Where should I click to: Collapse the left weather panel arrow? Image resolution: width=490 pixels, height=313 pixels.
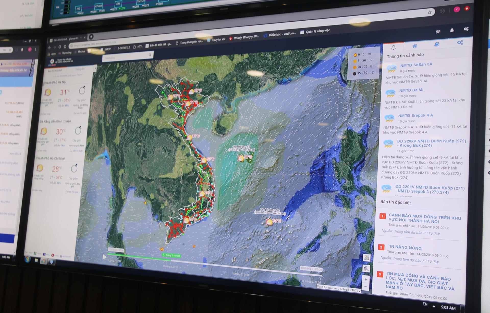95,69
